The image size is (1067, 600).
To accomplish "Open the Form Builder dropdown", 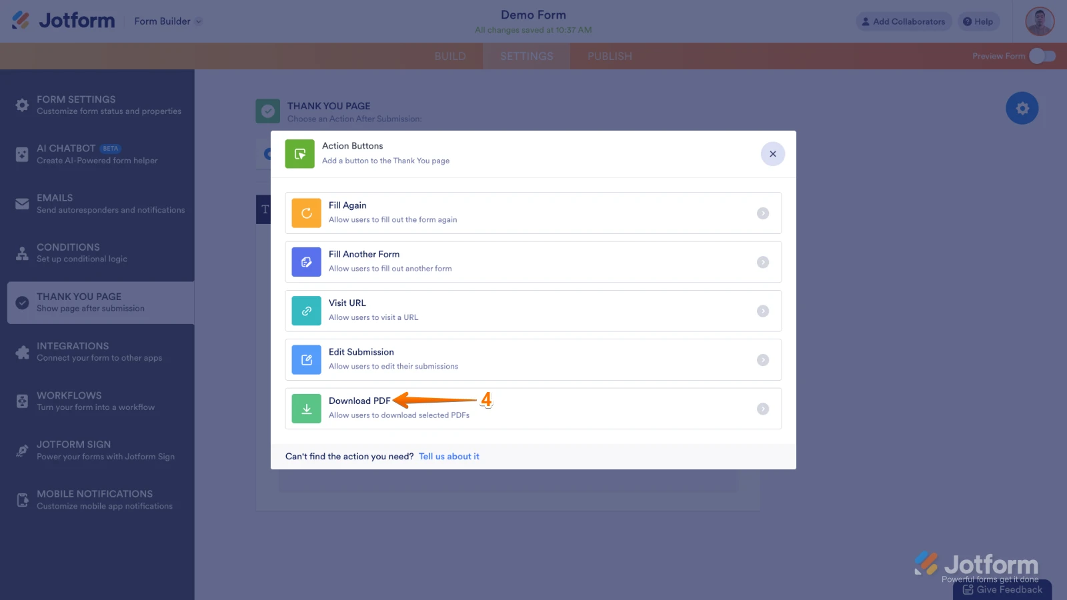I will pyautogui.click(x=168, y=21).
